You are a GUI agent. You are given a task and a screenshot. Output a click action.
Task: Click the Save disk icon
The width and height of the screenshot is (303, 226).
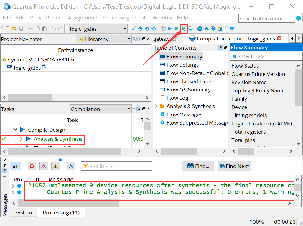tap(21, 29)
